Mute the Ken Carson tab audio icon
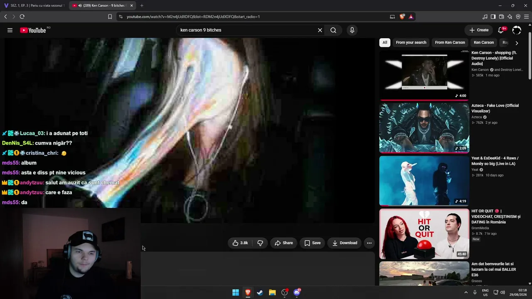Screen dimensions: 532x299 [x=80, y=5]
